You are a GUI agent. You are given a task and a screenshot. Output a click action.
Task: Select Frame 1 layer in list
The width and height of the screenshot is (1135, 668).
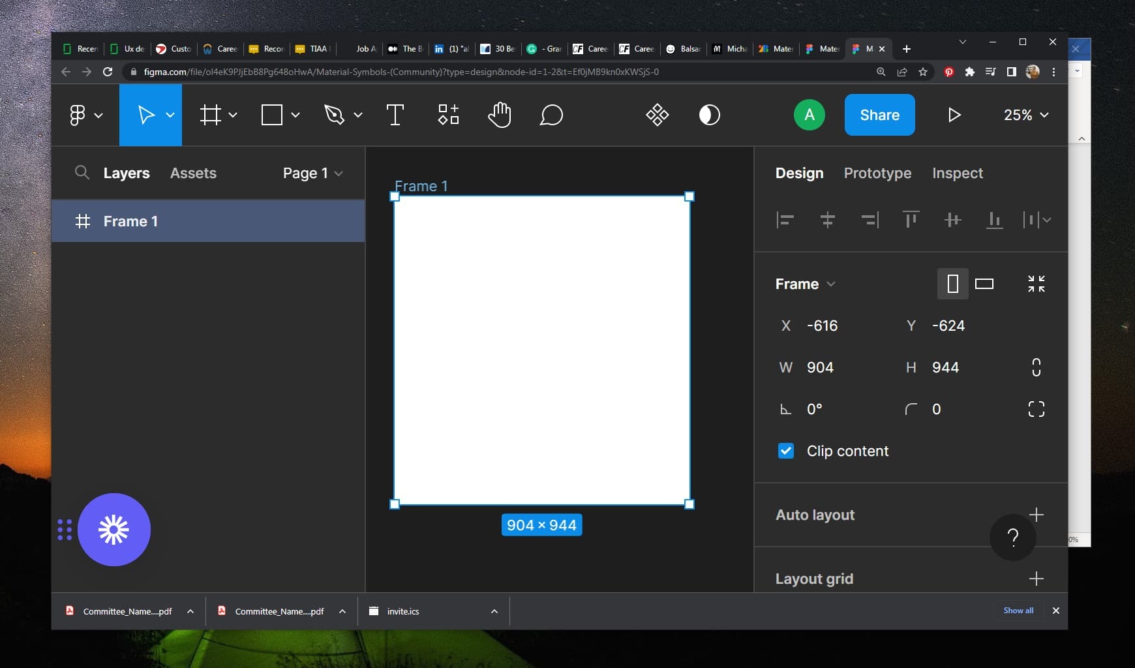[x=208, y=221]
